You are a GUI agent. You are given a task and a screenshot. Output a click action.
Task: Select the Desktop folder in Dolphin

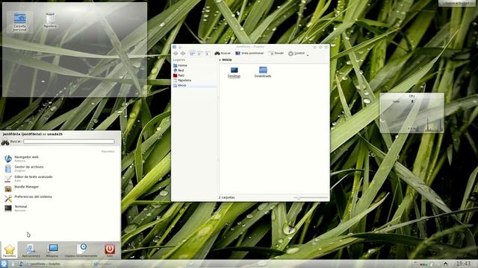234,72
